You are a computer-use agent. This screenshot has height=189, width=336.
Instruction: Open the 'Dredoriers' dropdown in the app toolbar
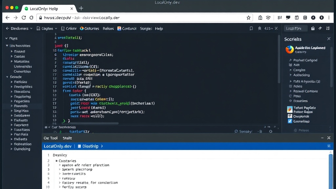19,29
